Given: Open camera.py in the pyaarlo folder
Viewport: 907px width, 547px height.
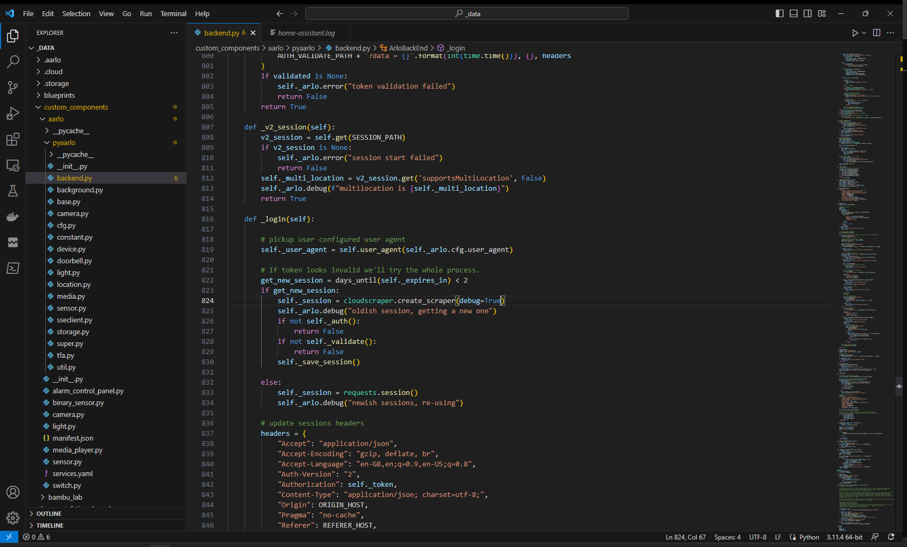Looking at the screenshot, I should pyautogui.click(x=73, y=213).
